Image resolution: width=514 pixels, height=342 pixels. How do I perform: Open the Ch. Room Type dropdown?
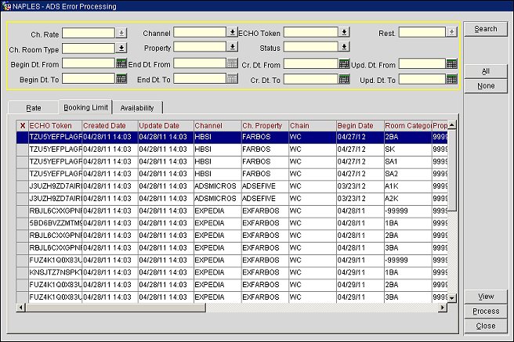point(121,48)
